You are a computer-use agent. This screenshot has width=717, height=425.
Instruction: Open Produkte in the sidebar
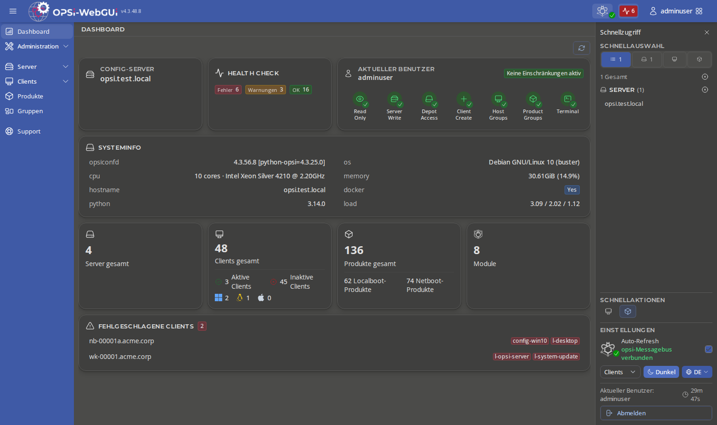point(36,96)
